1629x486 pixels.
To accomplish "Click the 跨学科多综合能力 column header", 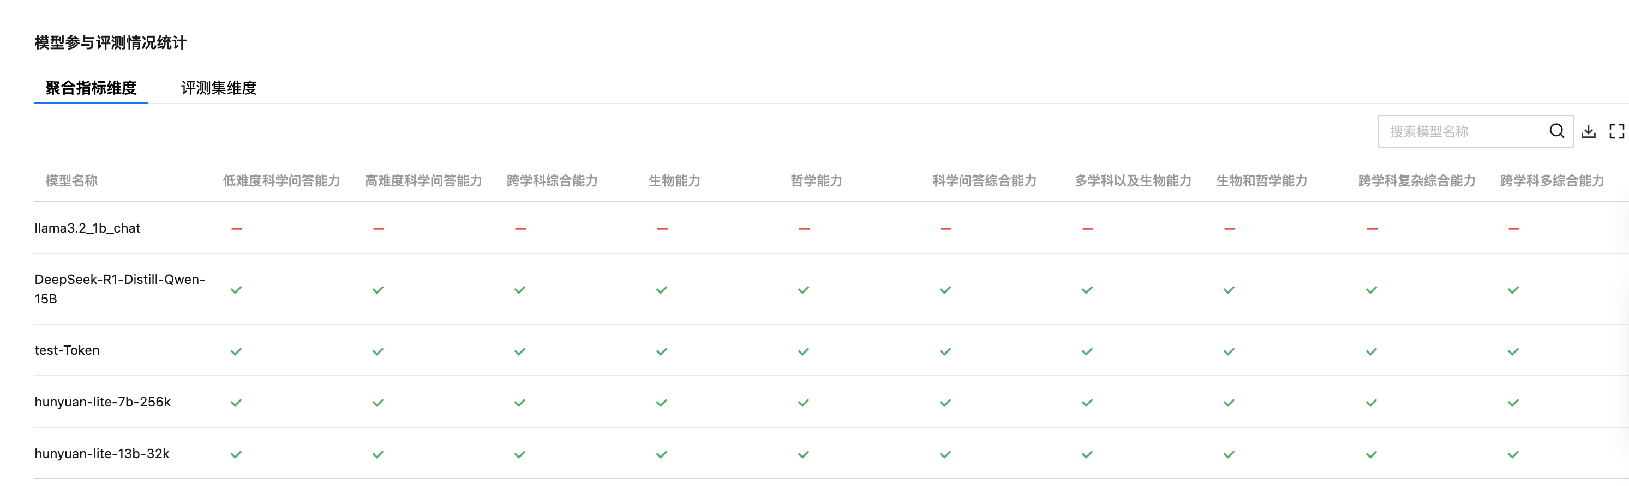I will tap(1552, 180).
